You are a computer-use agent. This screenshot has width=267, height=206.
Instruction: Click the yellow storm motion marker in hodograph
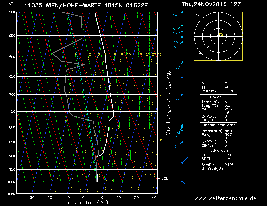[221, 34]
